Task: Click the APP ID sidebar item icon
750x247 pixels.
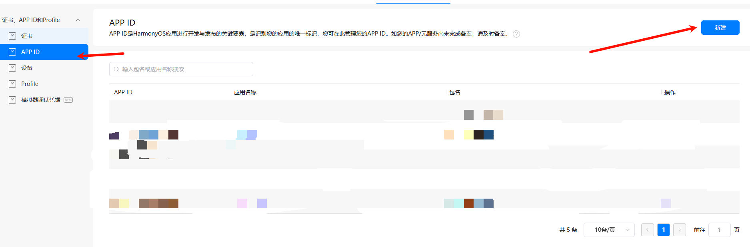Action: click(x=12, y=52)
